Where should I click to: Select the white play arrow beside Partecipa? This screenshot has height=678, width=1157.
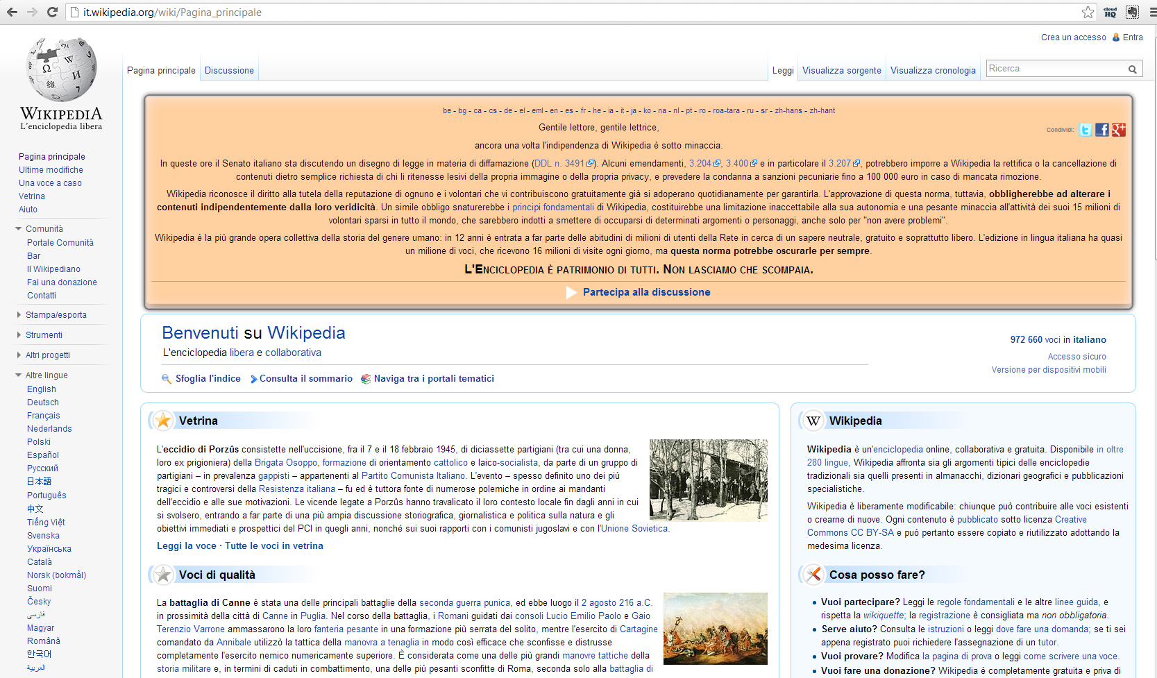point(571,293)
